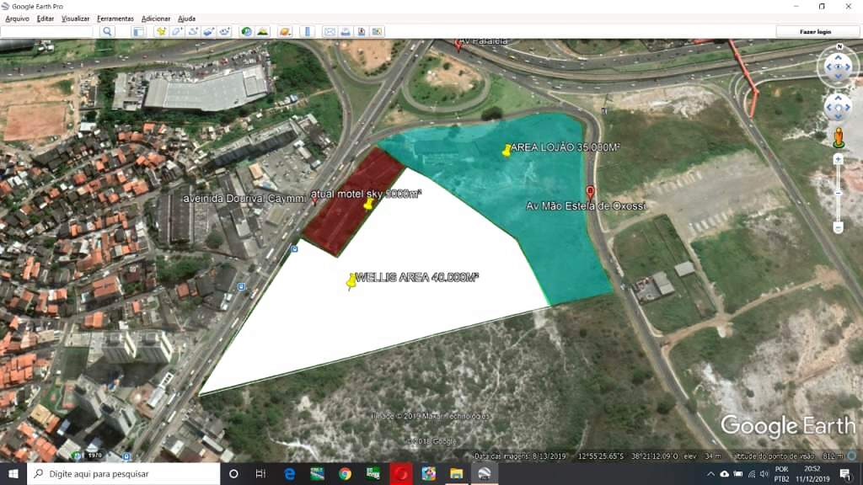This screenshot has height=485, width=863.
Task: Click the WELLIS AREA 40.000M² placemark pin
Action: 351,281
